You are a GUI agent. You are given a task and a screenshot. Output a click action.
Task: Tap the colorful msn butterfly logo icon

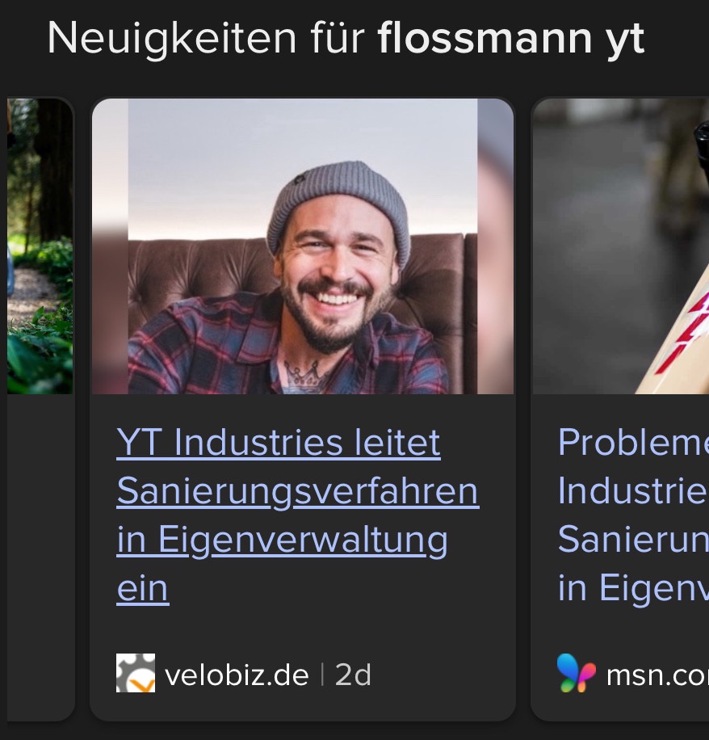(577, 673)
